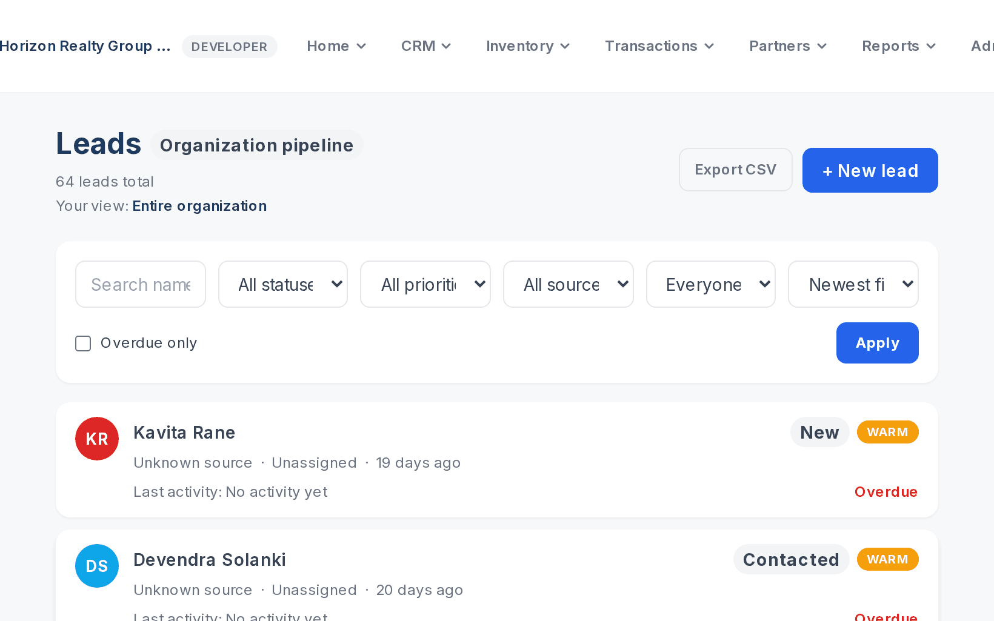Expand the Inventory menu
This screenshot has height=621, width=994.
click(x=528, y=46)
